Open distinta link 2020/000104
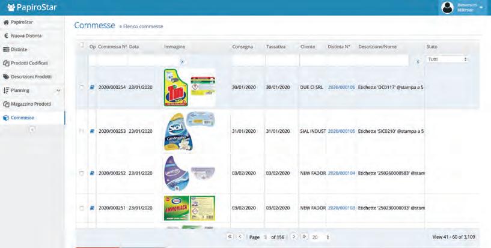491x248 pixels. [341, 174]
